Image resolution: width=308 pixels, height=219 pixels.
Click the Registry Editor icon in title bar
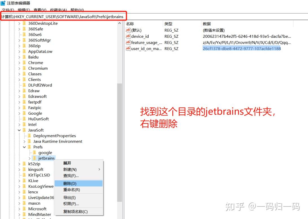click(x=3, y=3)
